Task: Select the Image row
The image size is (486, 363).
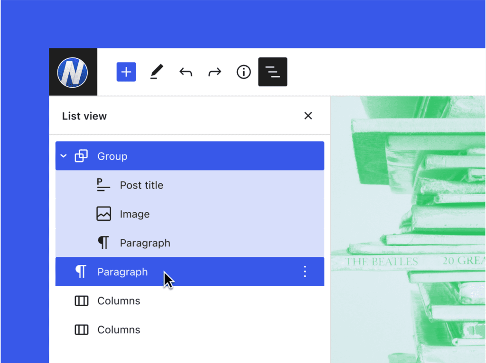Action: click(190, 214)
